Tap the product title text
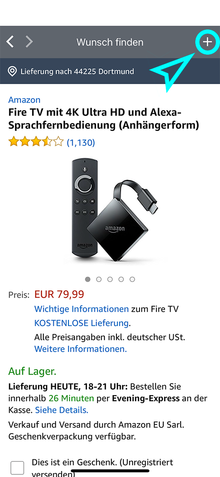This screenshot has height=477, width=220. coord(104,119)
